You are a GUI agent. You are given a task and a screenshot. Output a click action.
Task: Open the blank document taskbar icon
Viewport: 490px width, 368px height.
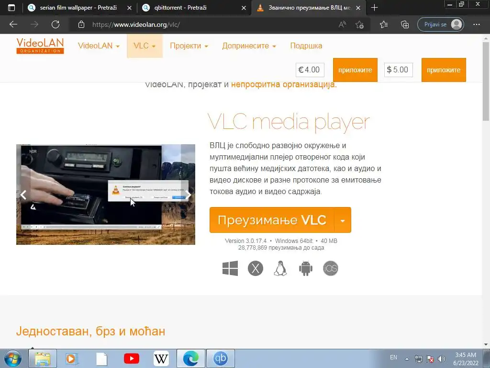101,358
